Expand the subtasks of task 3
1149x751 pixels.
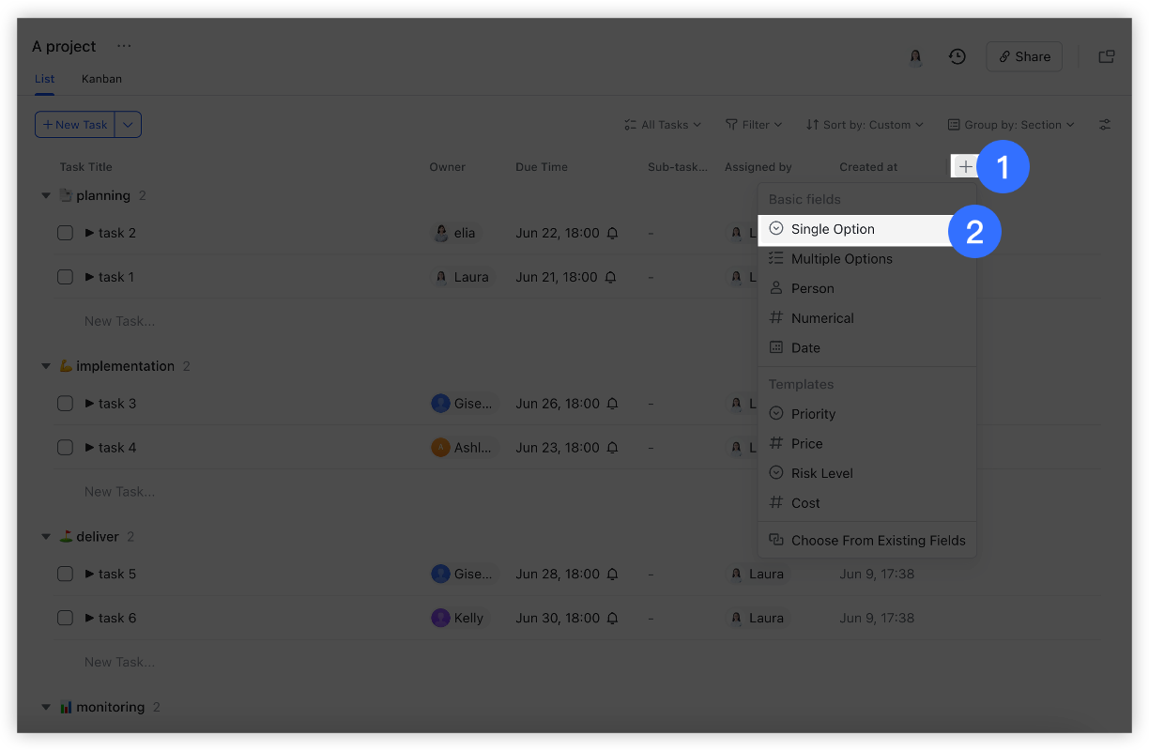tap(89, 403)
